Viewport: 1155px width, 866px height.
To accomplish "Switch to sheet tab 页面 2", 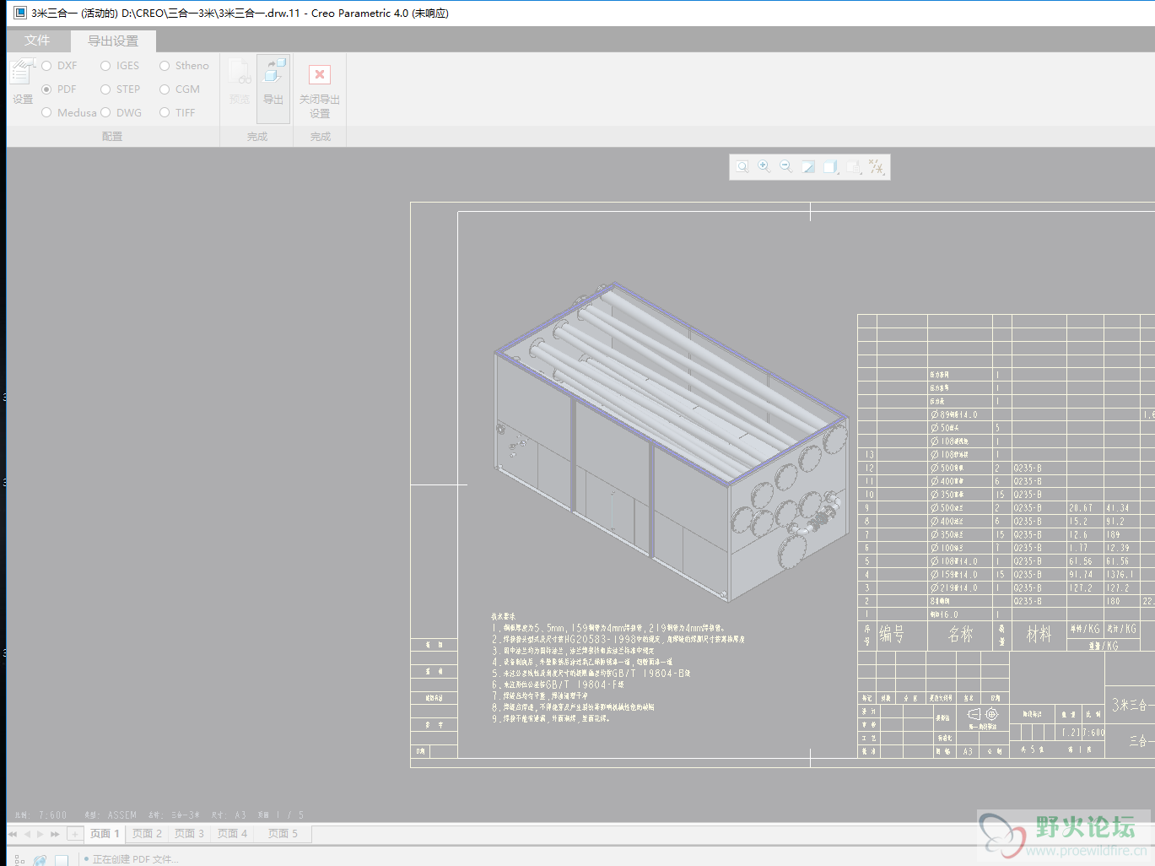I will [x=147, y=834].
